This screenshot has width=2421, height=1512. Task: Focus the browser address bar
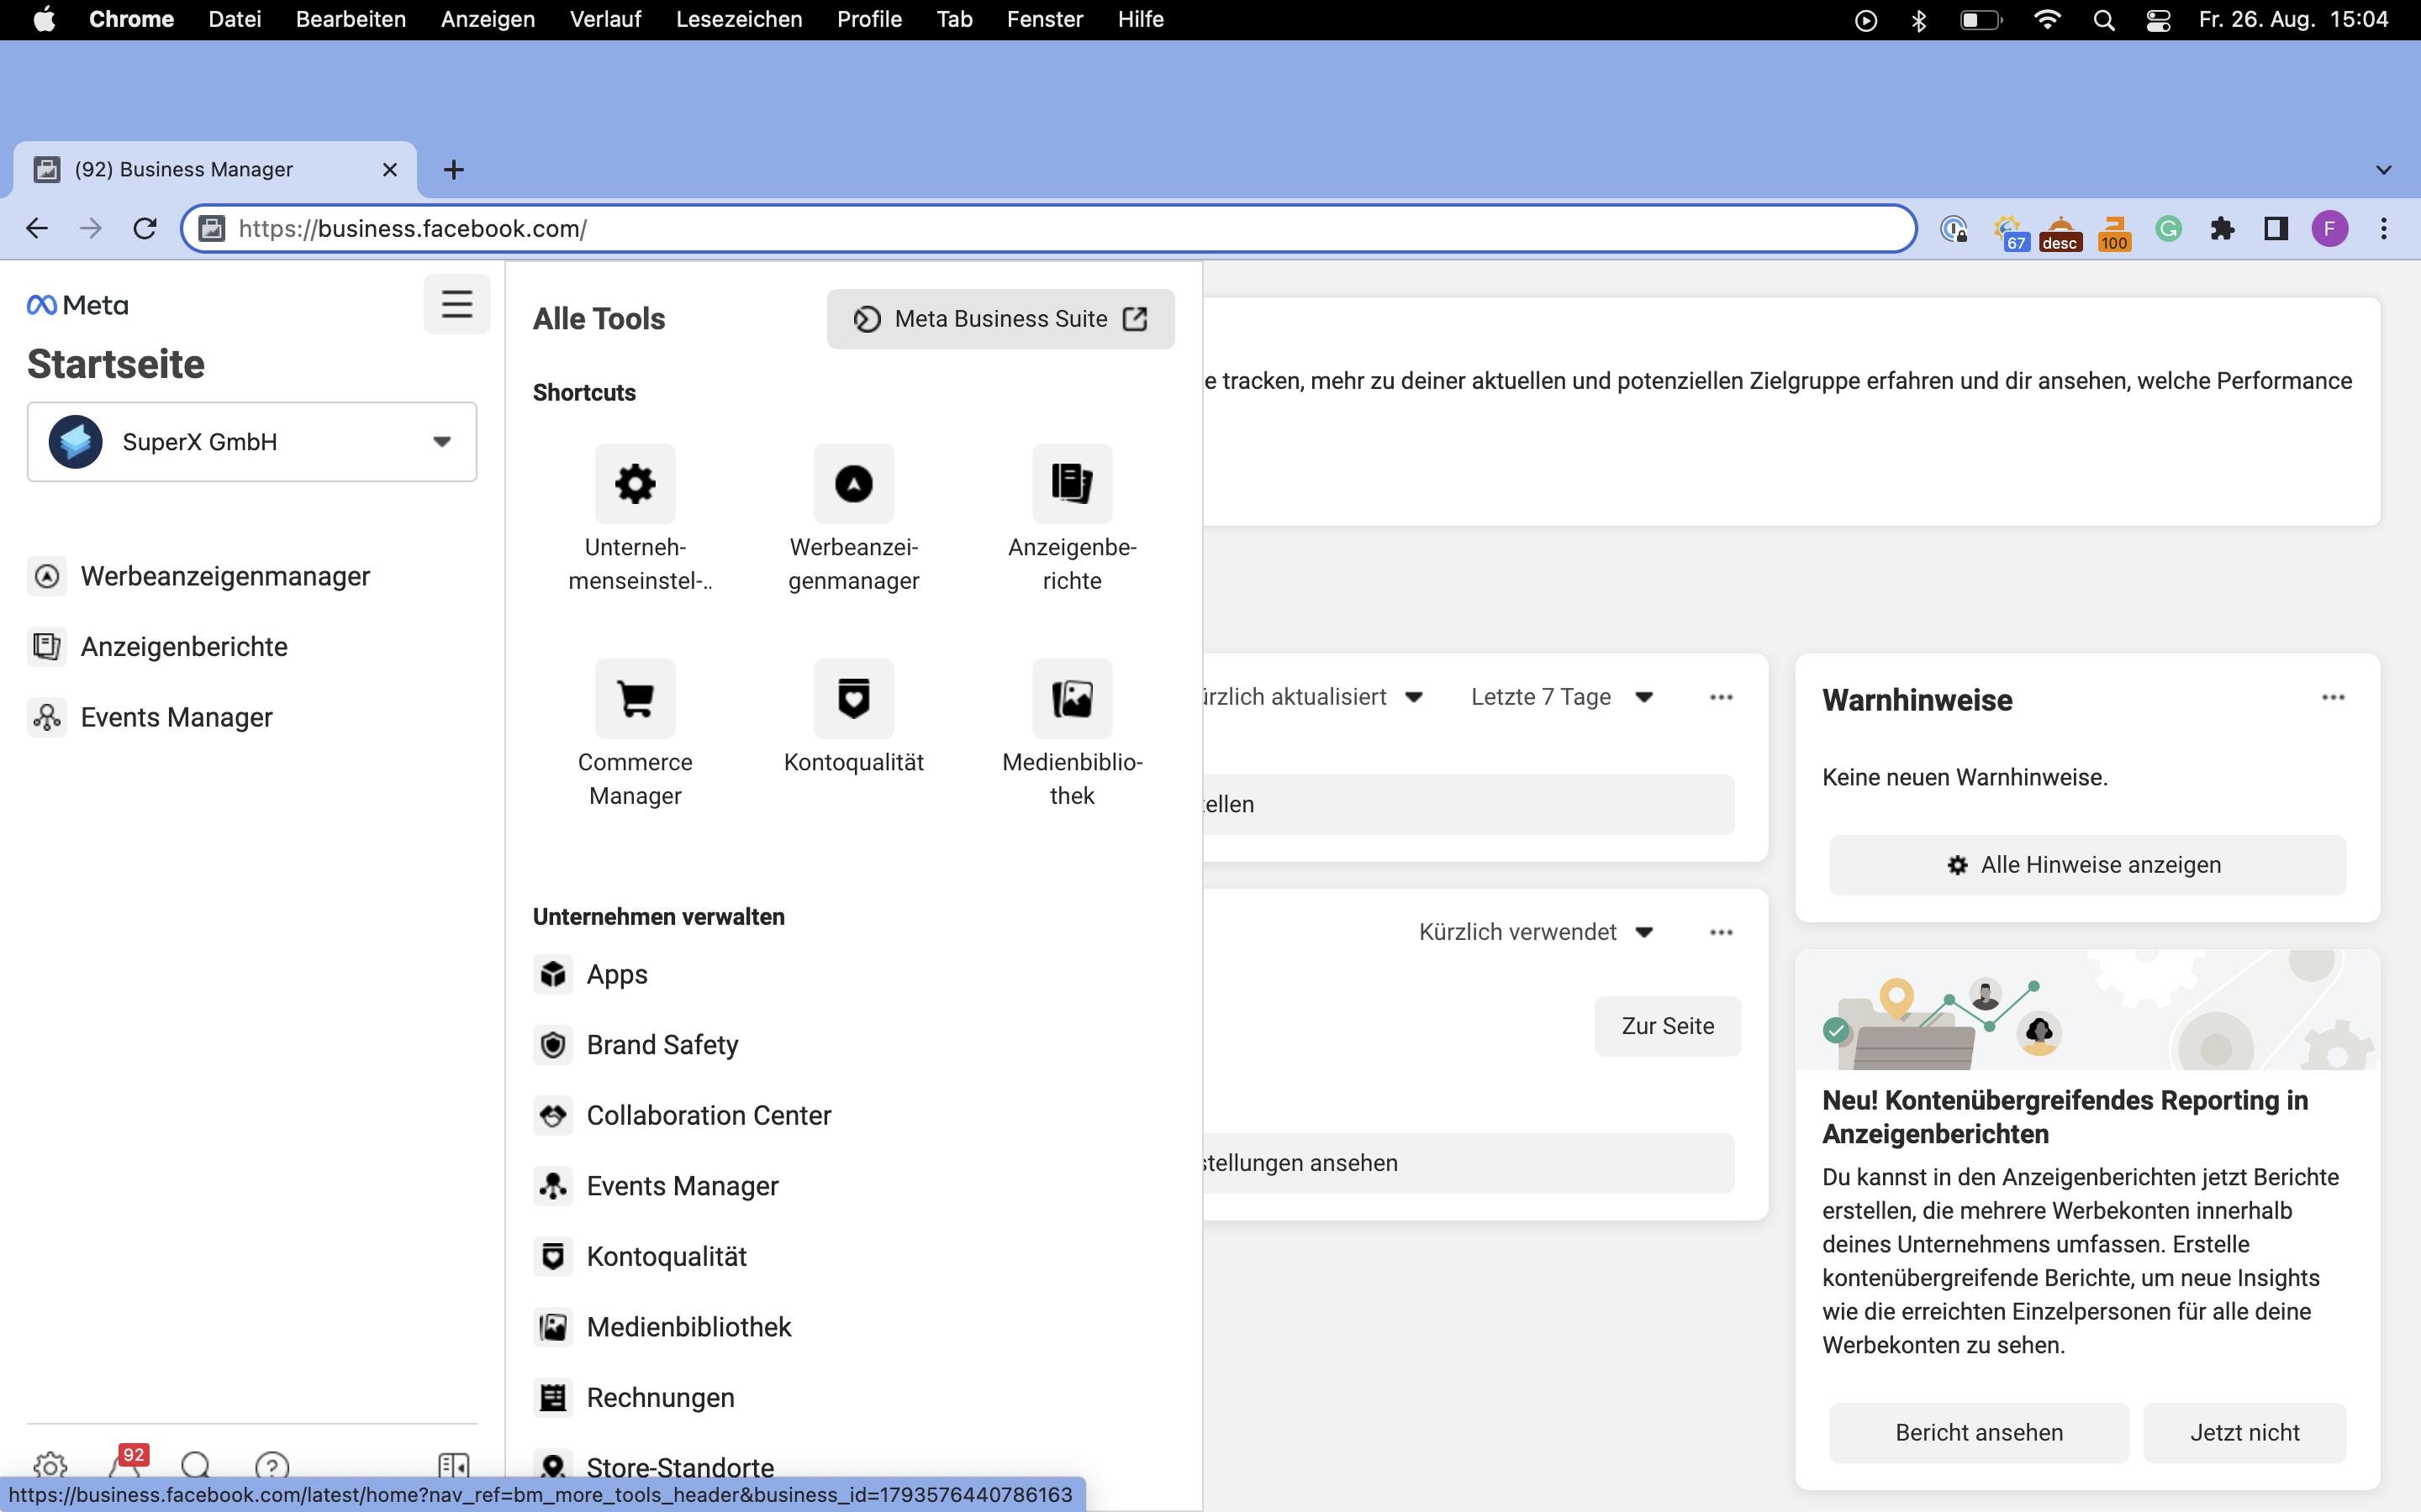(1048, 229)
